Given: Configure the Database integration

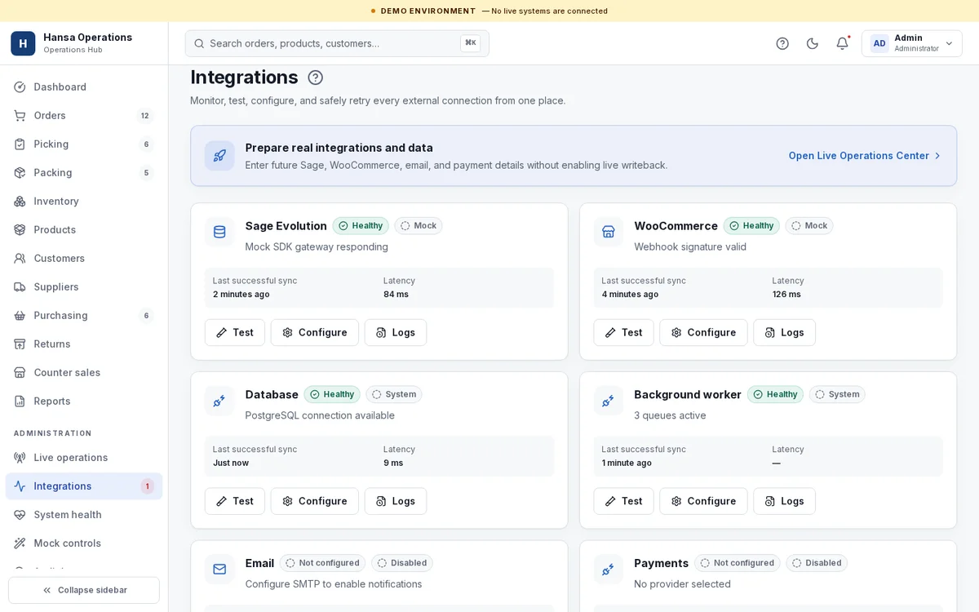Looking at the screenshot, I should click(315, 501).
